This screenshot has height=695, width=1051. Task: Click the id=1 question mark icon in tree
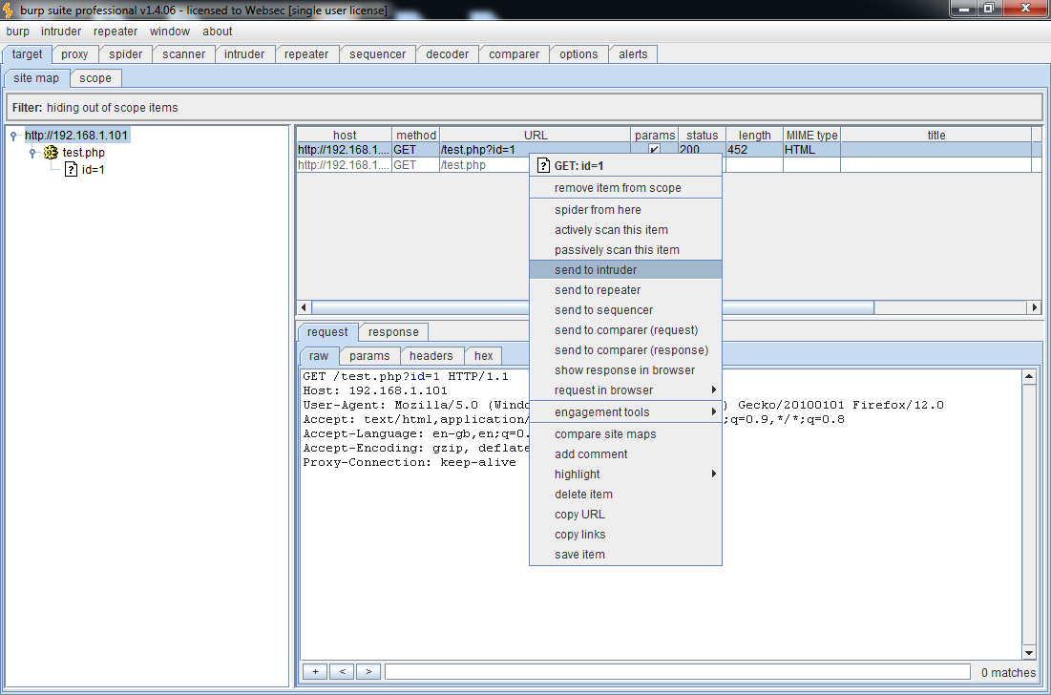[x=71, y=170]
